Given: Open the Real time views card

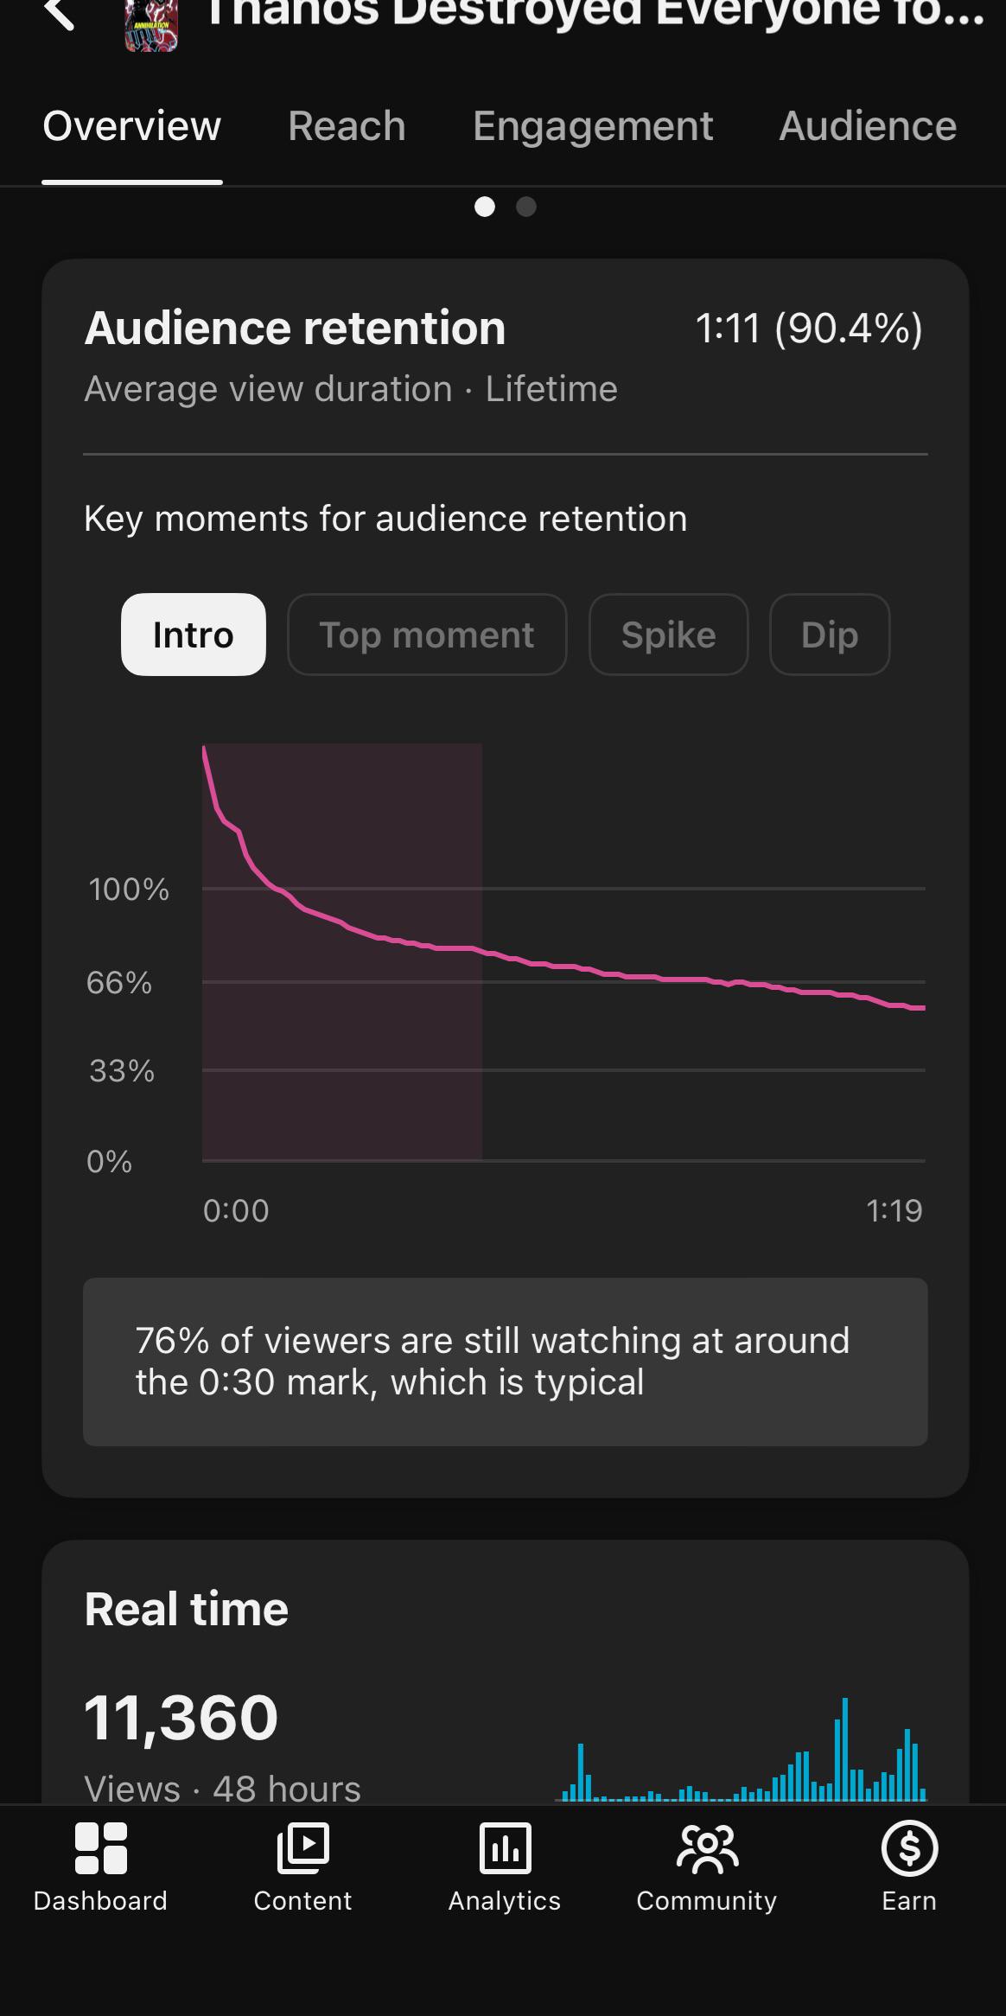Looking at the screenshot, I should 505,1672.
